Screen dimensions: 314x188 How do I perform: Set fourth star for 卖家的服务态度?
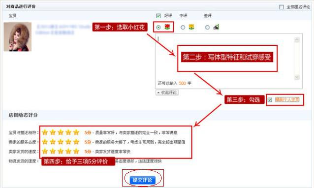[68, 142]
